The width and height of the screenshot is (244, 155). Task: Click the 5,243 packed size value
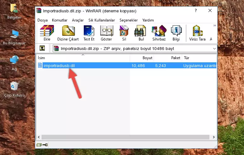[x=161, y=65]
